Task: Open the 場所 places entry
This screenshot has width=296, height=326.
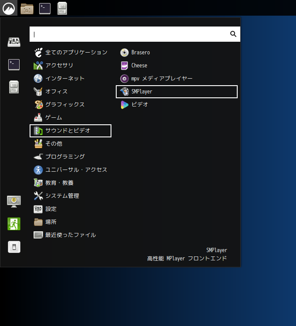Action: tap(71, 222)
